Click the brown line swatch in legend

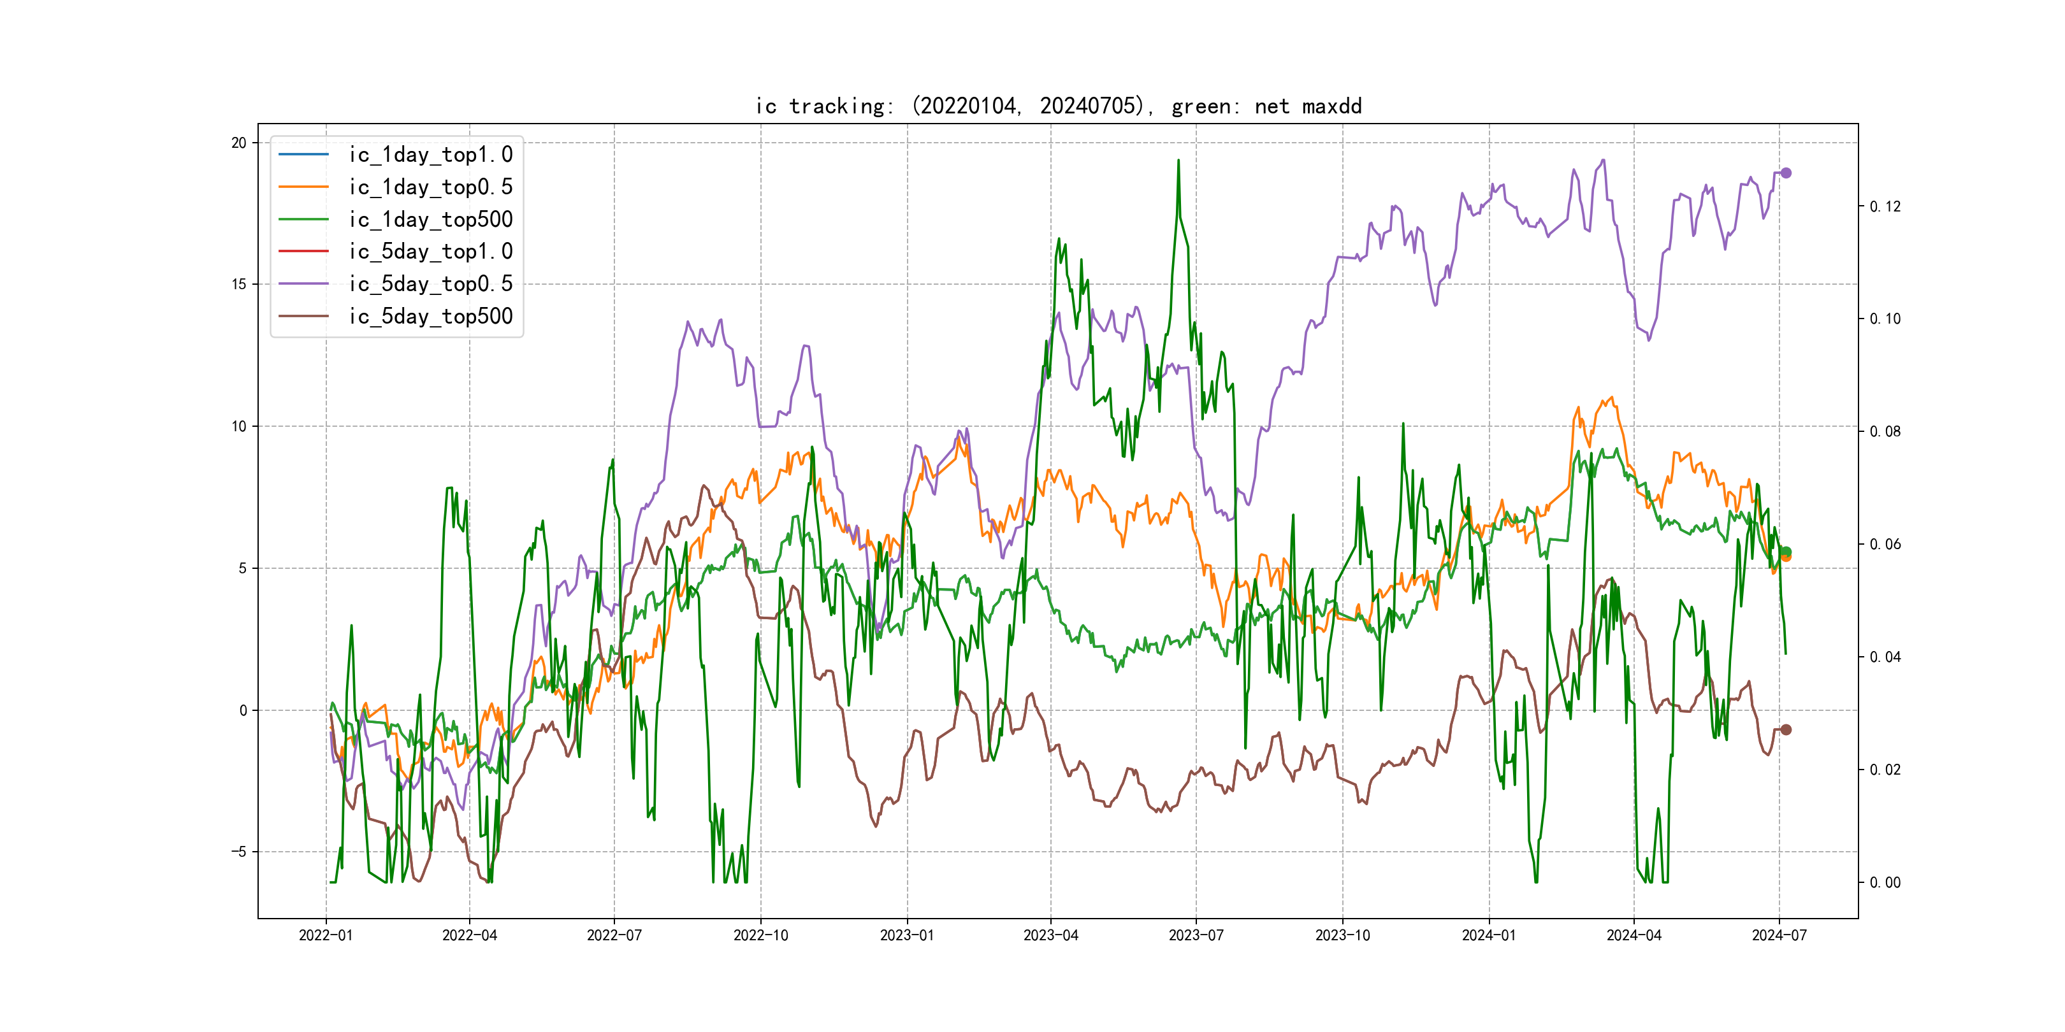pyautogui.click(x=303, y=316)
